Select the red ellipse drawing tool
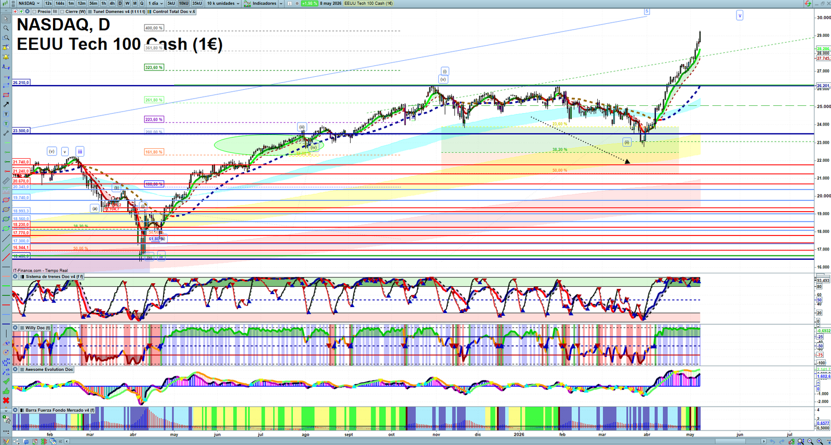 coord(6,200)
